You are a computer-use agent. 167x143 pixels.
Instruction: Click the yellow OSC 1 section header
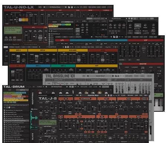pyautogui.click(x=18, y=50)
